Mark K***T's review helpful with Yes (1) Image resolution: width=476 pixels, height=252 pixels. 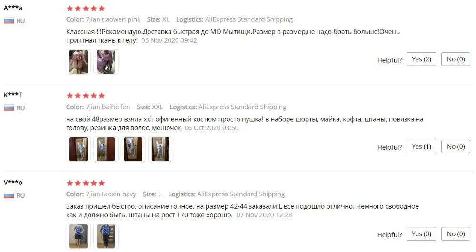[421, 147]
